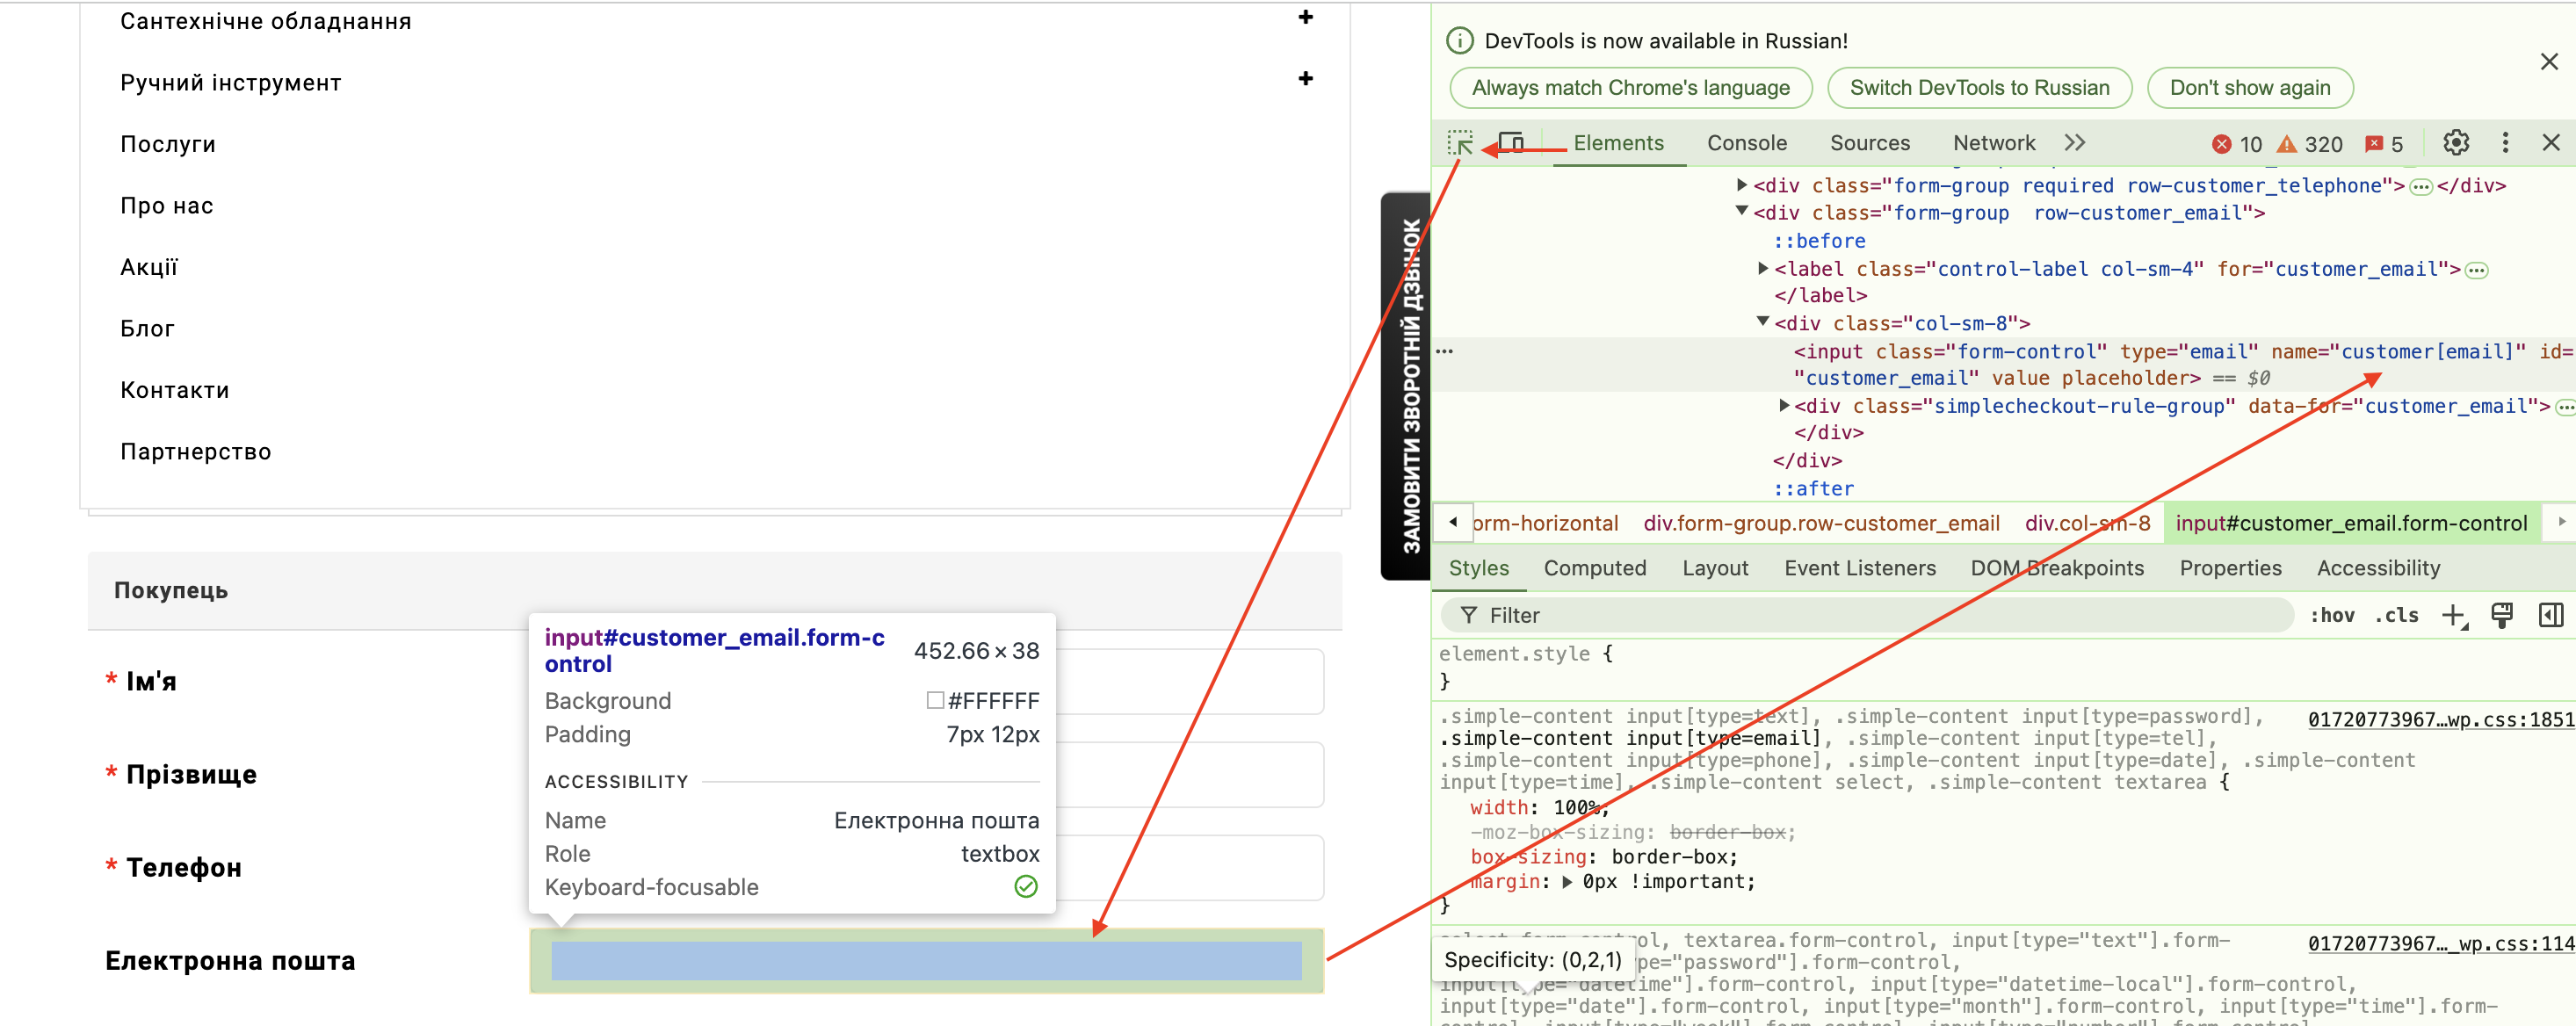Click the device toolbar toggle icon
The height and width of the screenshot is (1026, 2576).
pyautogui.click(x=1513, y=144)
